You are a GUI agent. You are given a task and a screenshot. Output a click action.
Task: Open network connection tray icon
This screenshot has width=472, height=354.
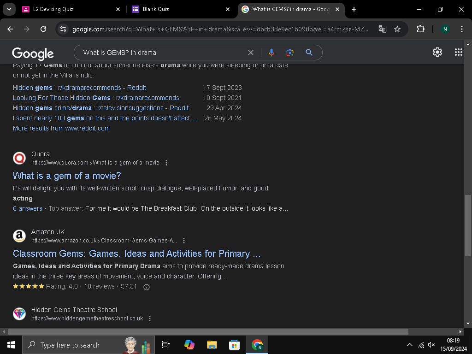click(421, 345)
